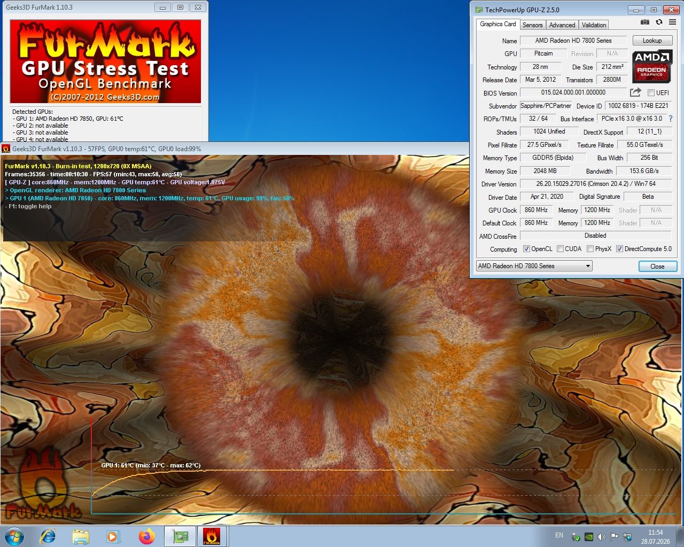Click the Driver Version field
This screenshot has height=547, width=684.
point(596,184)
